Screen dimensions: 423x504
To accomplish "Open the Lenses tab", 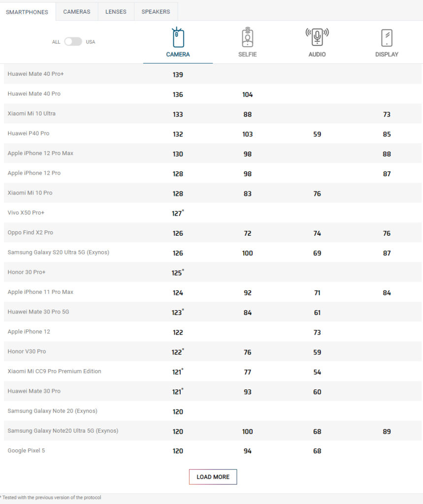I will [116, 12].
